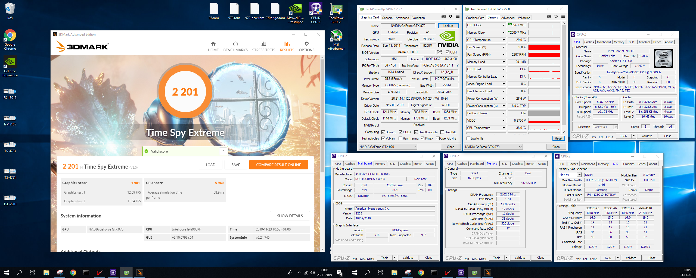
Task: Click the Windows Start button on left taskbar
Action: [7, 273]
